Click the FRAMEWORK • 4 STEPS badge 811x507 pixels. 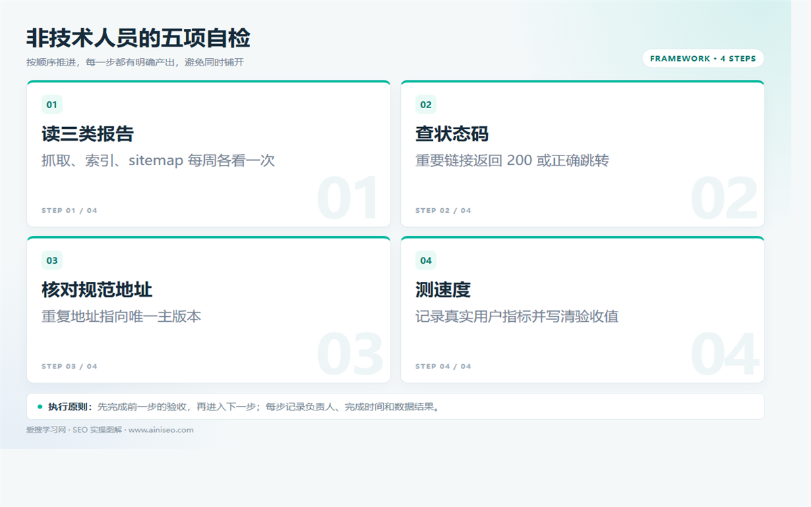pyautogui.click(x=703, y=59)
